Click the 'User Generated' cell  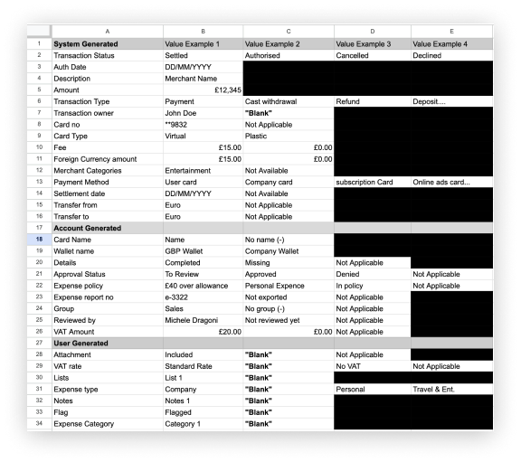click(x=108, y=344)
